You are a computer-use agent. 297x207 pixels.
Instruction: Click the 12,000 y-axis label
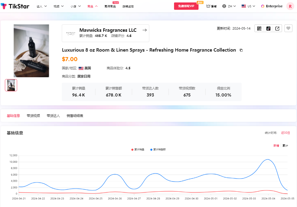[13, 155]
